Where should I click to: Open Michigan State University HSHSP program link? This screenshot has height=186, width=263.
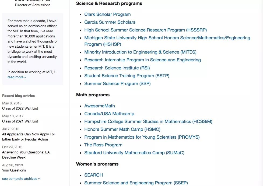click(x=167, y=41)
